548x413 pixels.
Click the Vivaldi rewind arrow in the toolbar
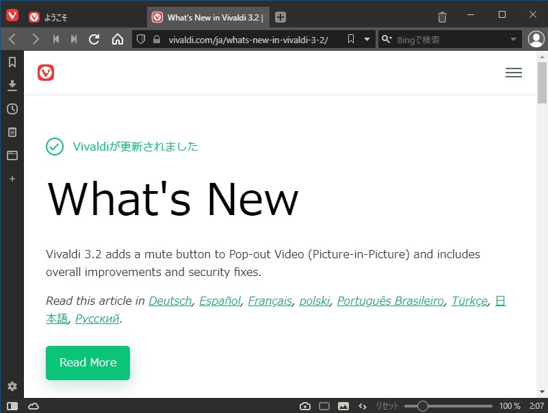(56, 39)
